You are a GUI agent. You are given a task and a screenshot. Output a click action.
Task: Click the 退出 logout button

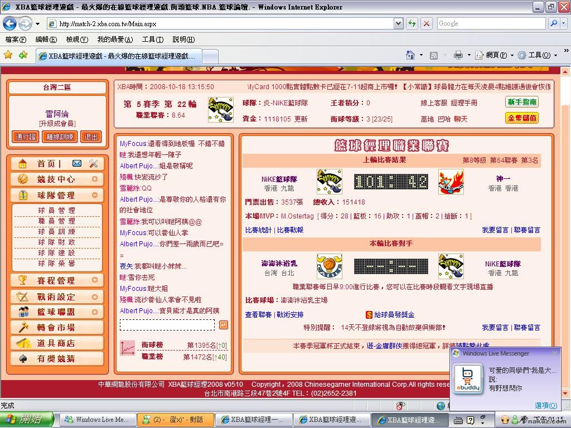pos(91,137)
